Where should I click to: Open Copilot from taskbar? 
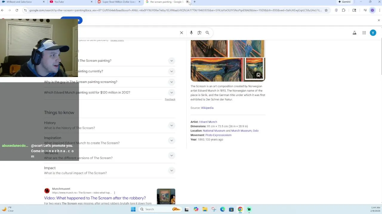196,209
